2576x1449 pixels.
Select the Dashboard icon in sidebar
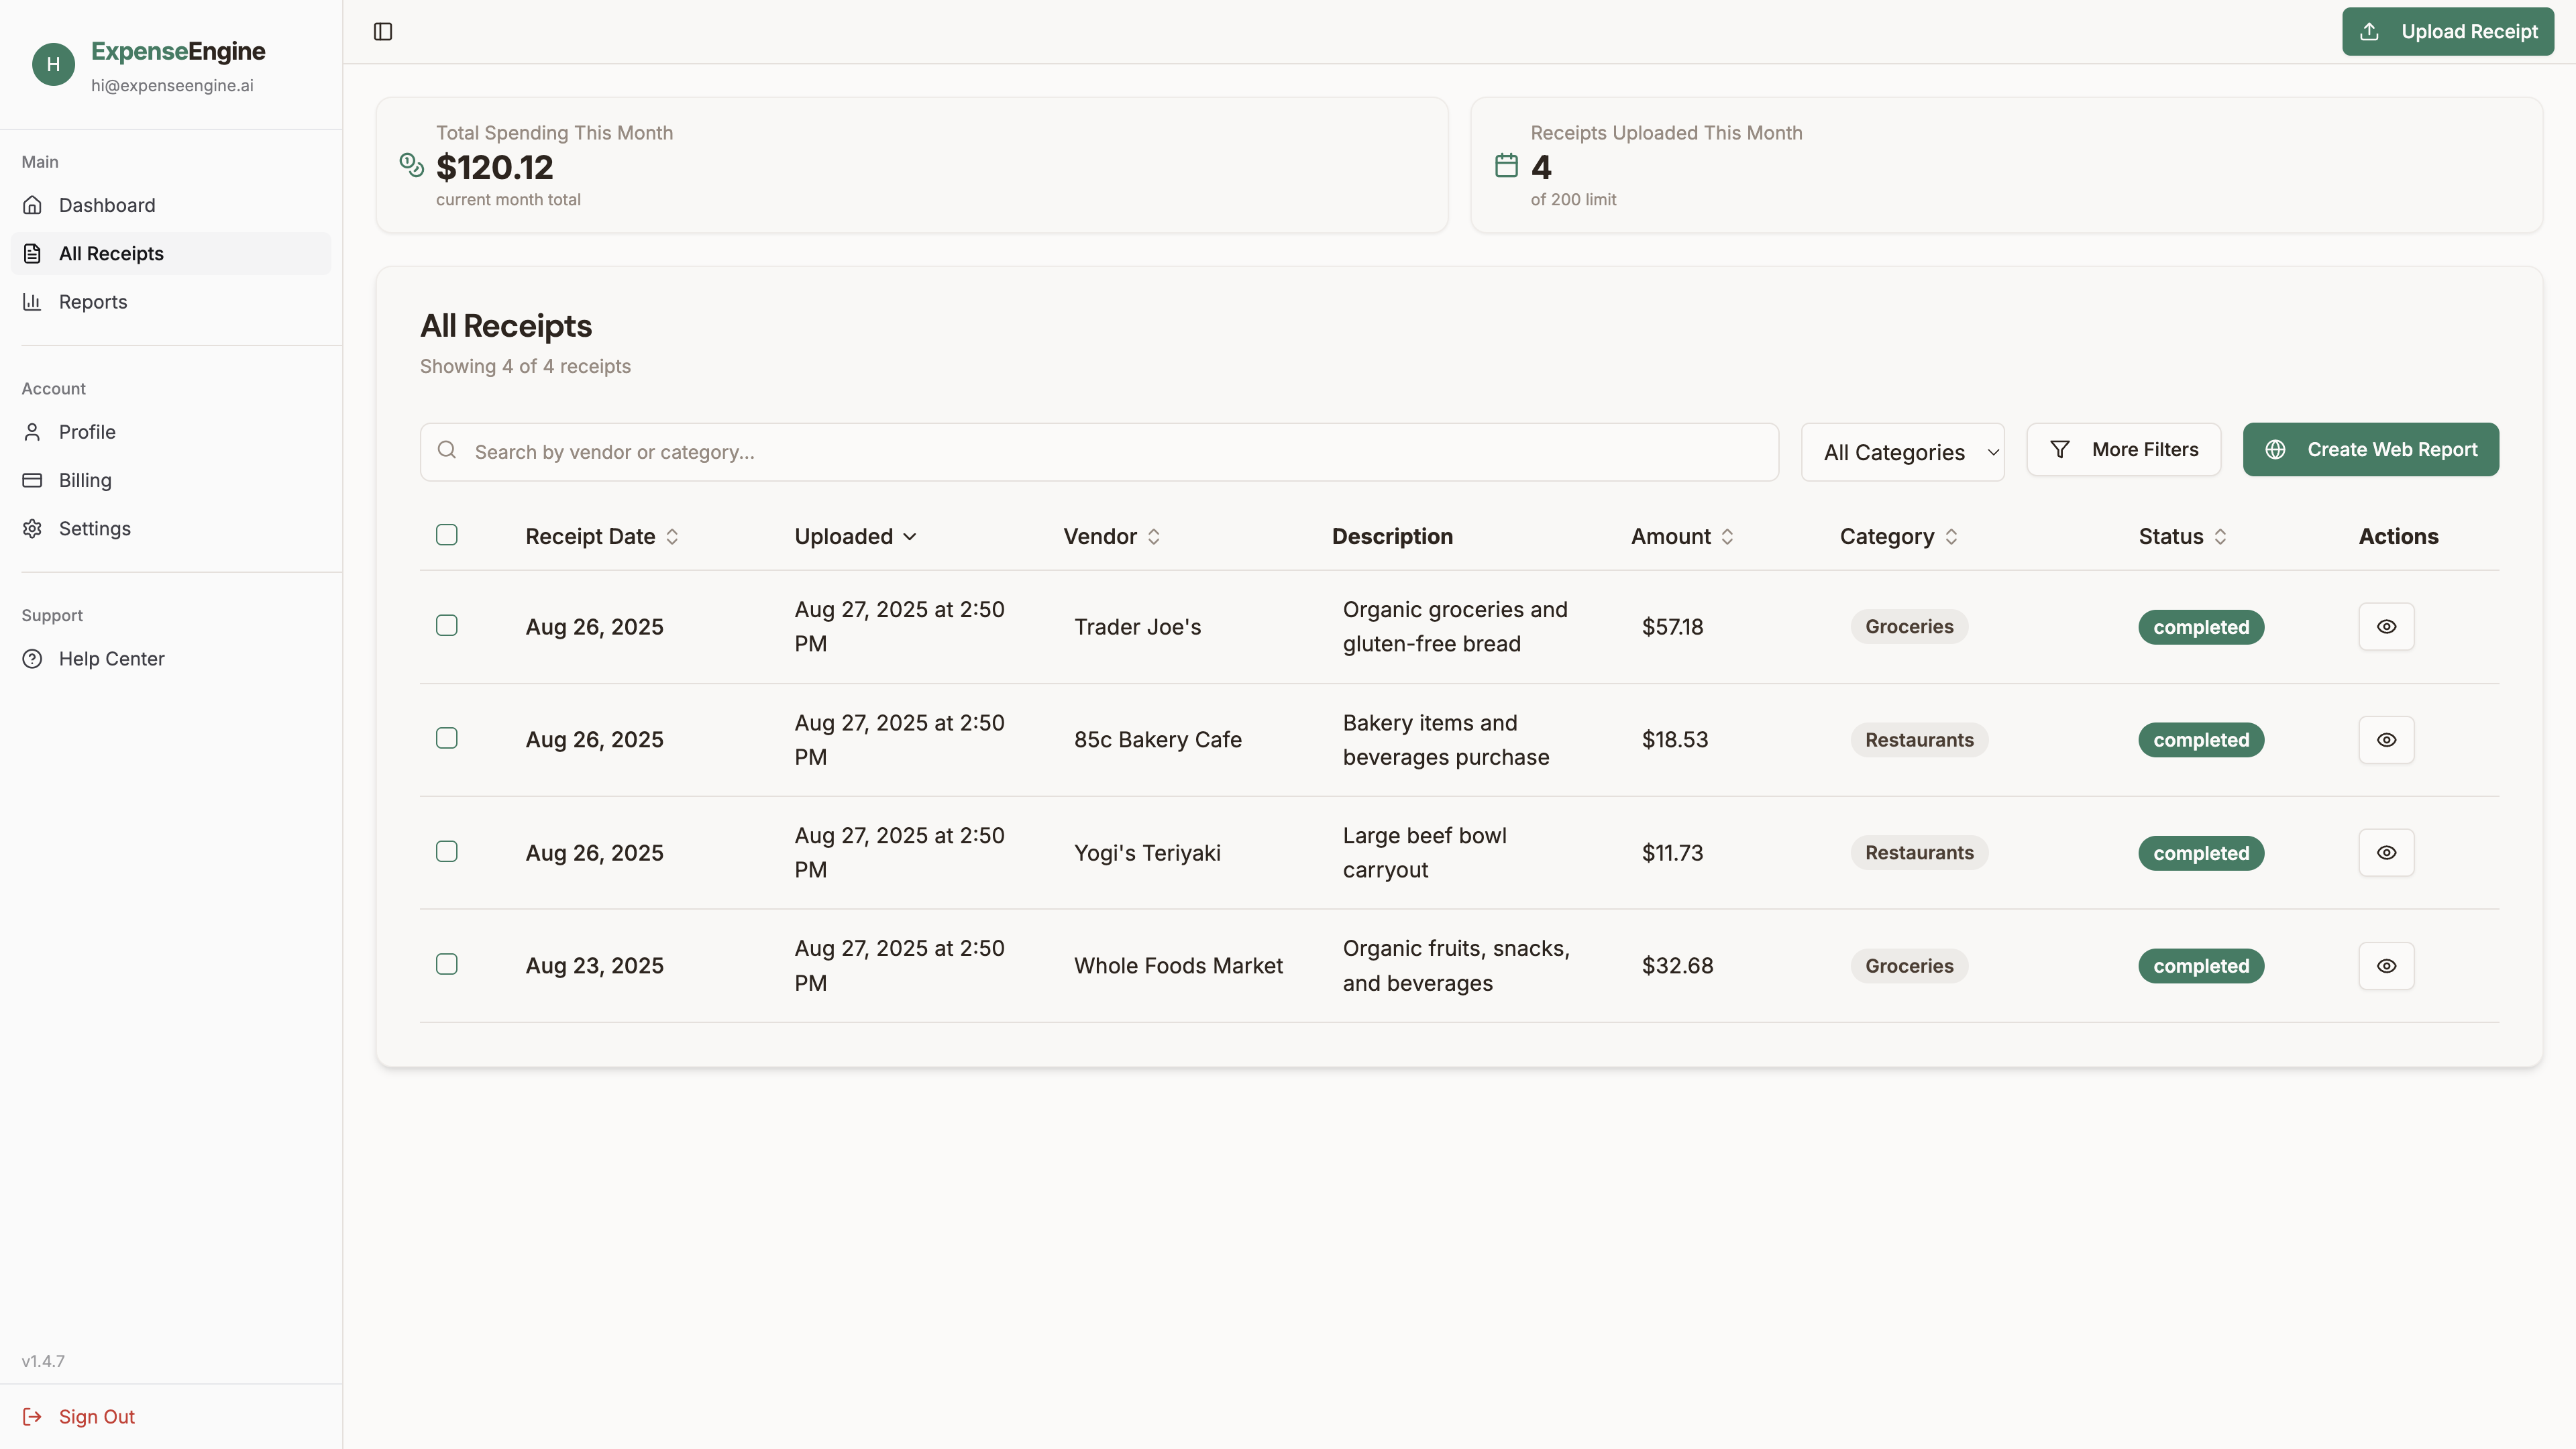[33, 204]
